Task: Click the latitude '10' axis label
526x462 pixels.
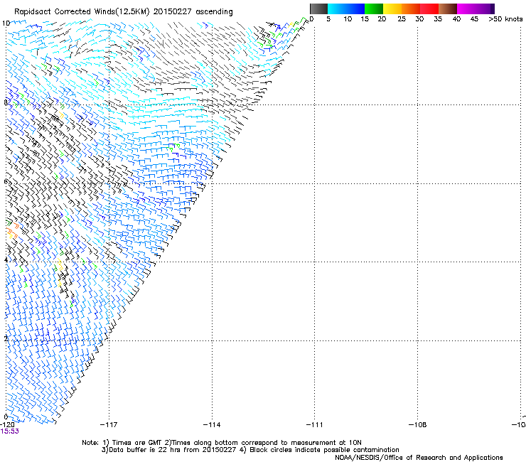Action: [x=6, y=23]
